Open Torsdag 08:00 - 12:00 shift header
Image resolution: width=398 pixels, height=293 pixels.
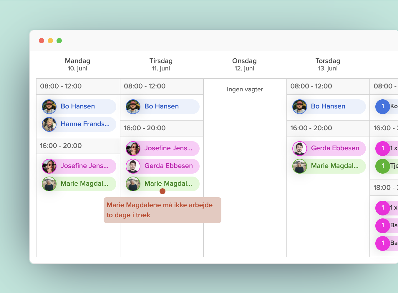click(x=328, y=86)
